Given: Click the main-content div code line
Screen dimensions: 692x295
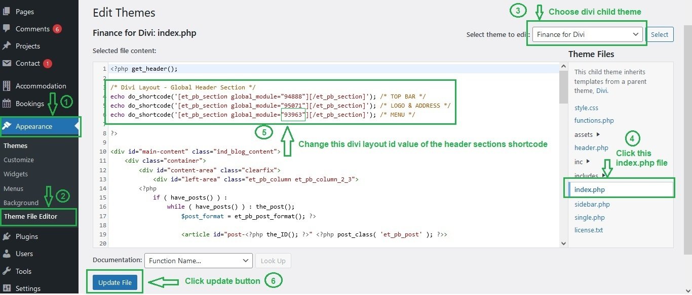Looking at the screenshot, I should point(195,152).
